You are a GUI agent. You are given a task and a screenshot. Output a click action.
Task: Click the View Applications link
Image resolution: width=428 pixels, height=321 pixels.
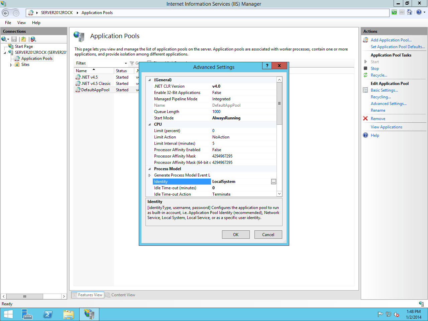387,127
